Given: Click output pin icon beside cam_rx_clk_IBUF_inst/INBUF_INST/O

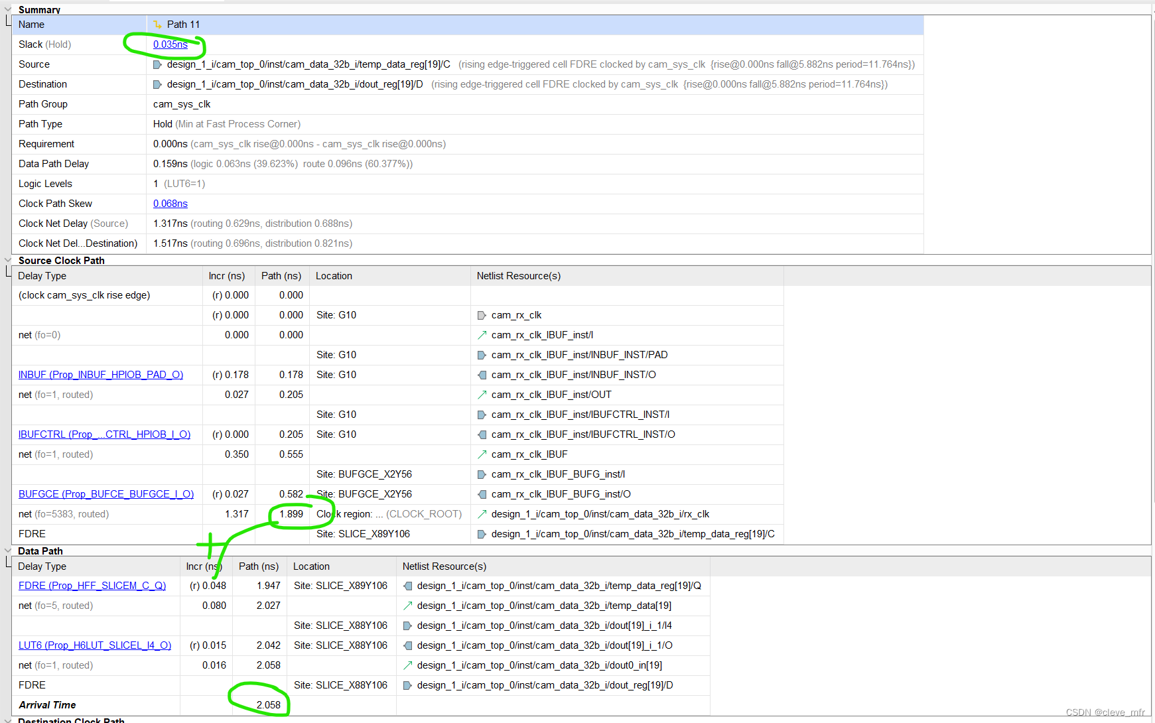Looking at the screenshot, I should click(482, 375).
